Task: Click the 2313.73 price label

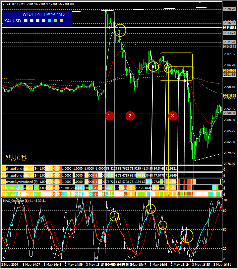Action: click(x=229, y=33)
